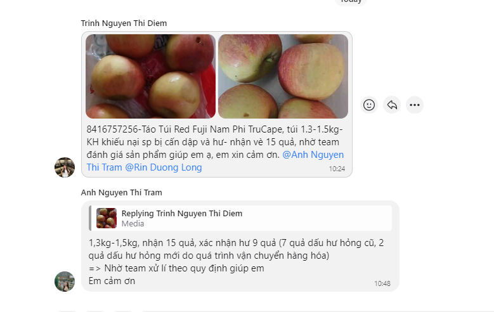Click the @Rin Duong Long mention

click(x=164, y=167)
